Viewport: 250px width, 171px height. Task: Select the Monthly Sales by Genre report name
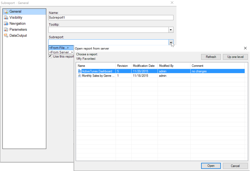[98, 76]
